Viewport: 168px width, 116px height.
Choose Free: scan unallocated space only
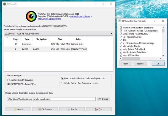pyautogui.click(x=62, y=78)
